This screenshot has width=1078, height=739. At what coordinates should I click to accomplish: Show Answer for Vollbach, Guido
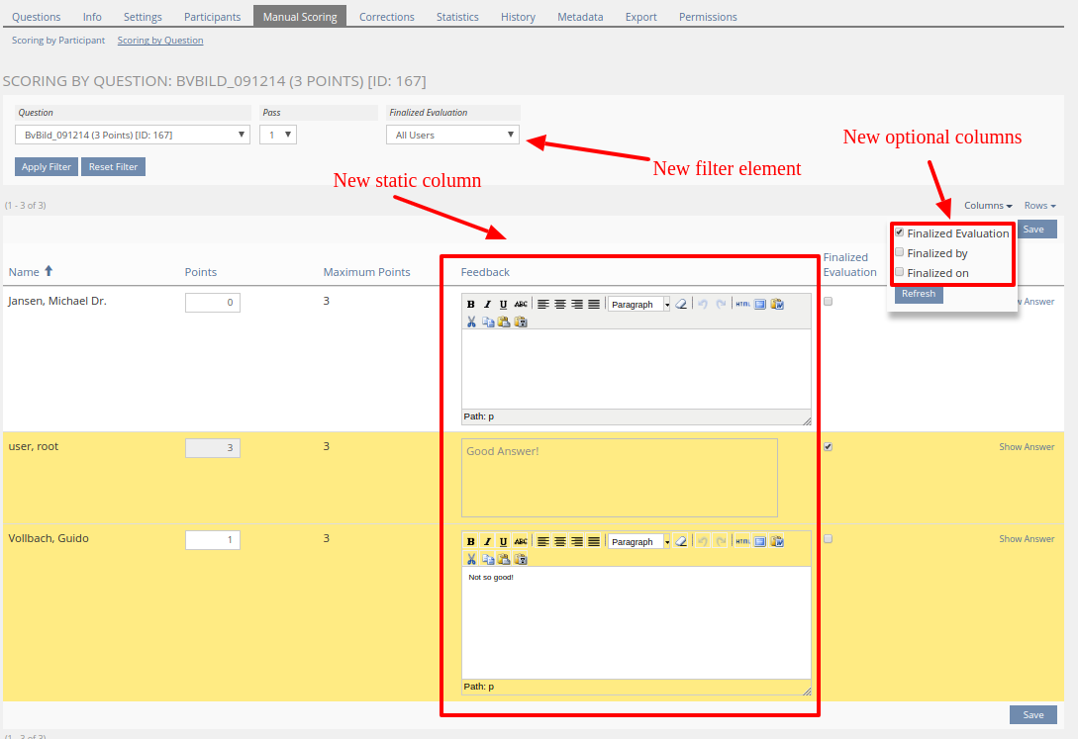tap(1027, 539)
